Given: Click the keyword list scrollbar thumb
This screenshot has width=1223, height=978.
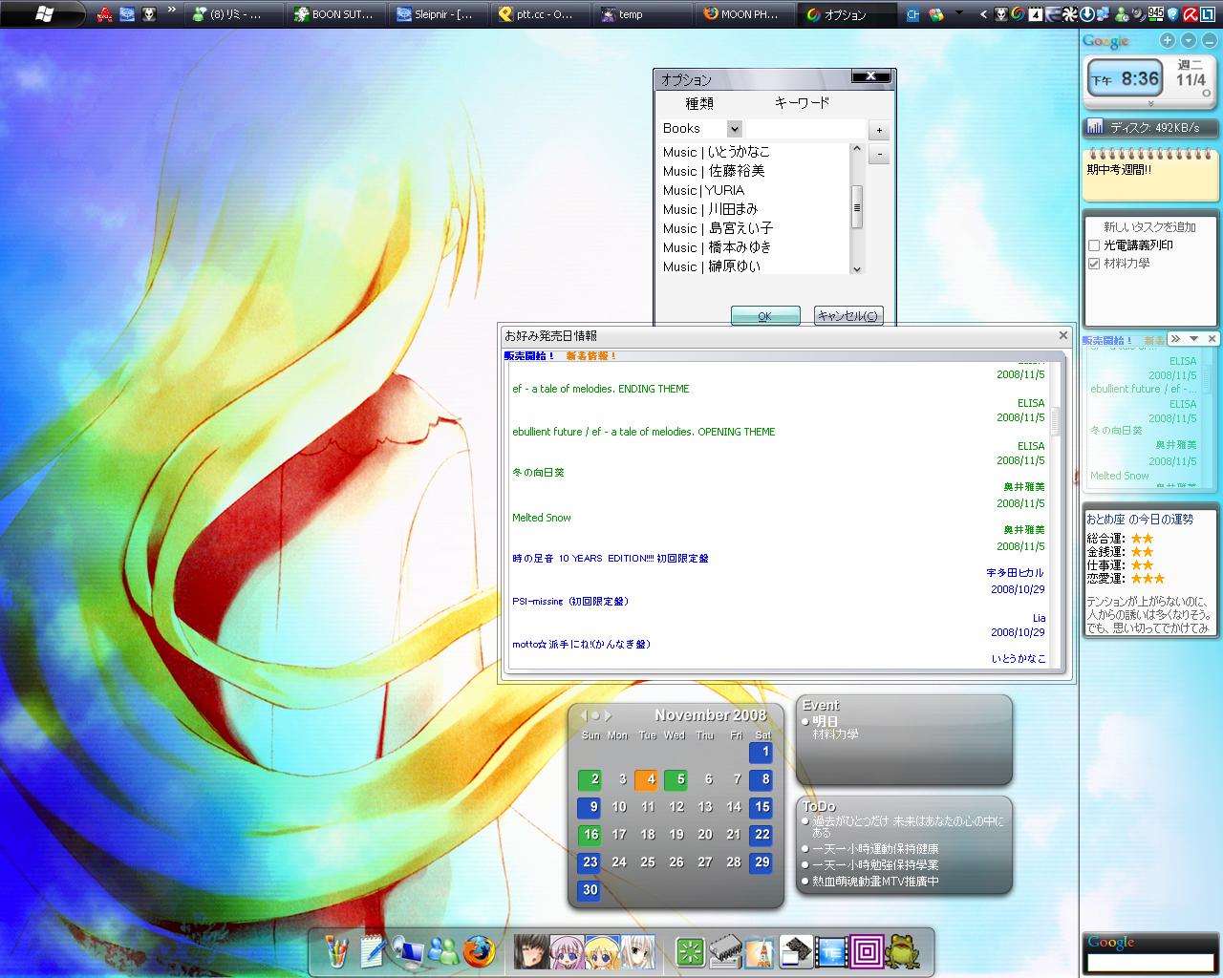Looking at the screenshot, I should point(857,207).
